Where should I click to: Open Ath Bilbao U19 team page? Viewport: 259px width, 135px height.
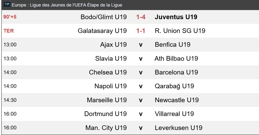(176, 59)
